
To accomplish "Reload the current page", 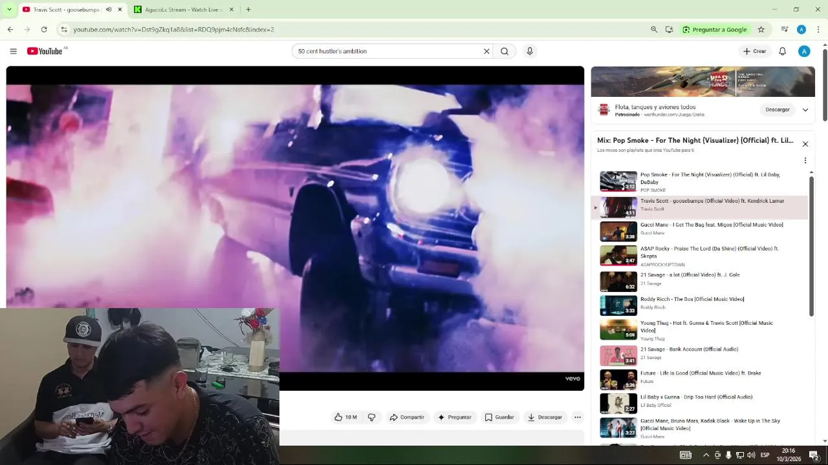I will (x=44, y=29).
